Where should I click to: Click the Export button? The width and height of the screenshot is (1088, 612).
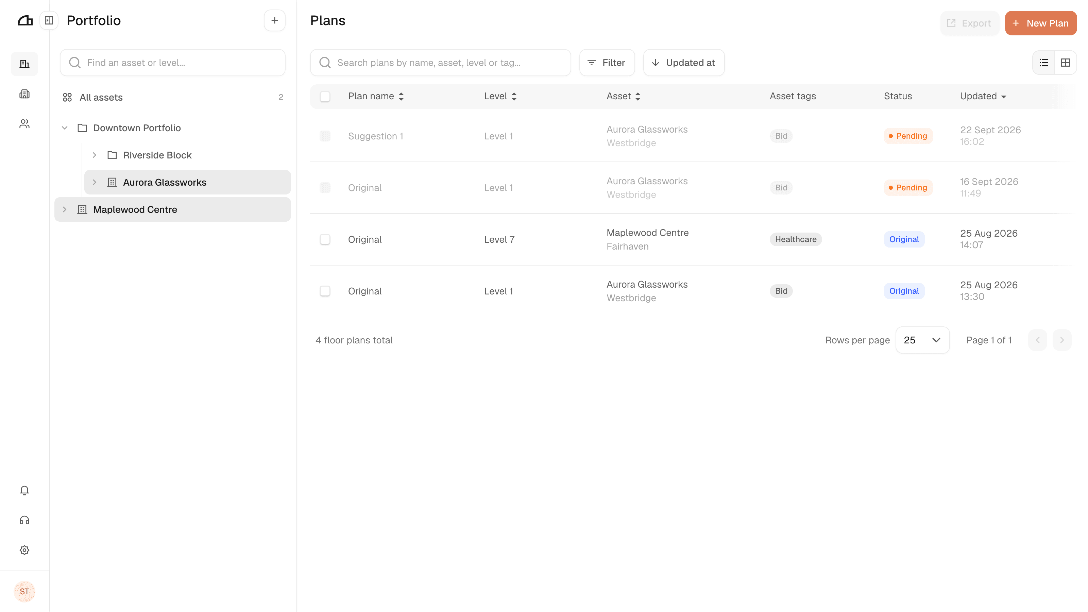click(x=969, y=23)
